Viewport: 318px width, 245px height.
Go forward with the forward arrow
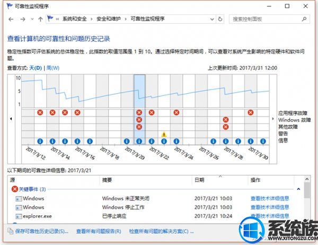(23, 19)
